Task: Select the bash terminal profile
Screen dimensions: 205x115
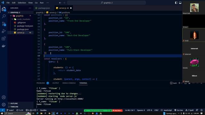Action: pyautogui.click(x=173, y=83)
